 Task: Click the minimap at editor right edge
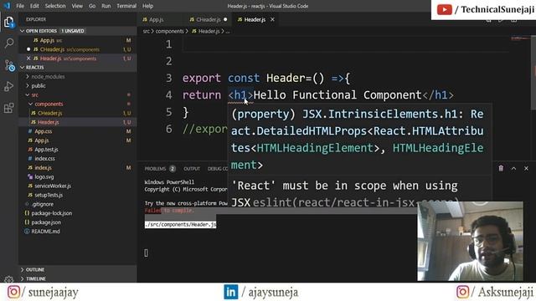(519, 38)
